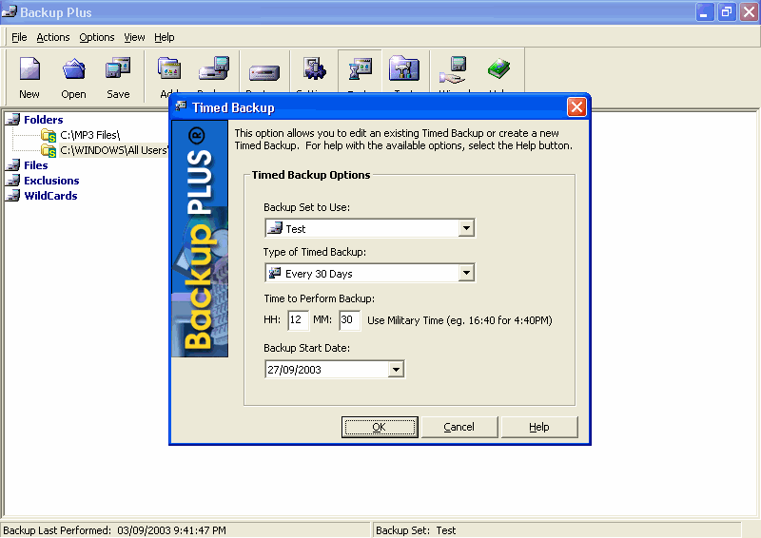The height and width of the screenshot is (538, 761).
Task: Click the folder icon beside C:\WINDOWS\All Users
Action: (x=49, y=151)
